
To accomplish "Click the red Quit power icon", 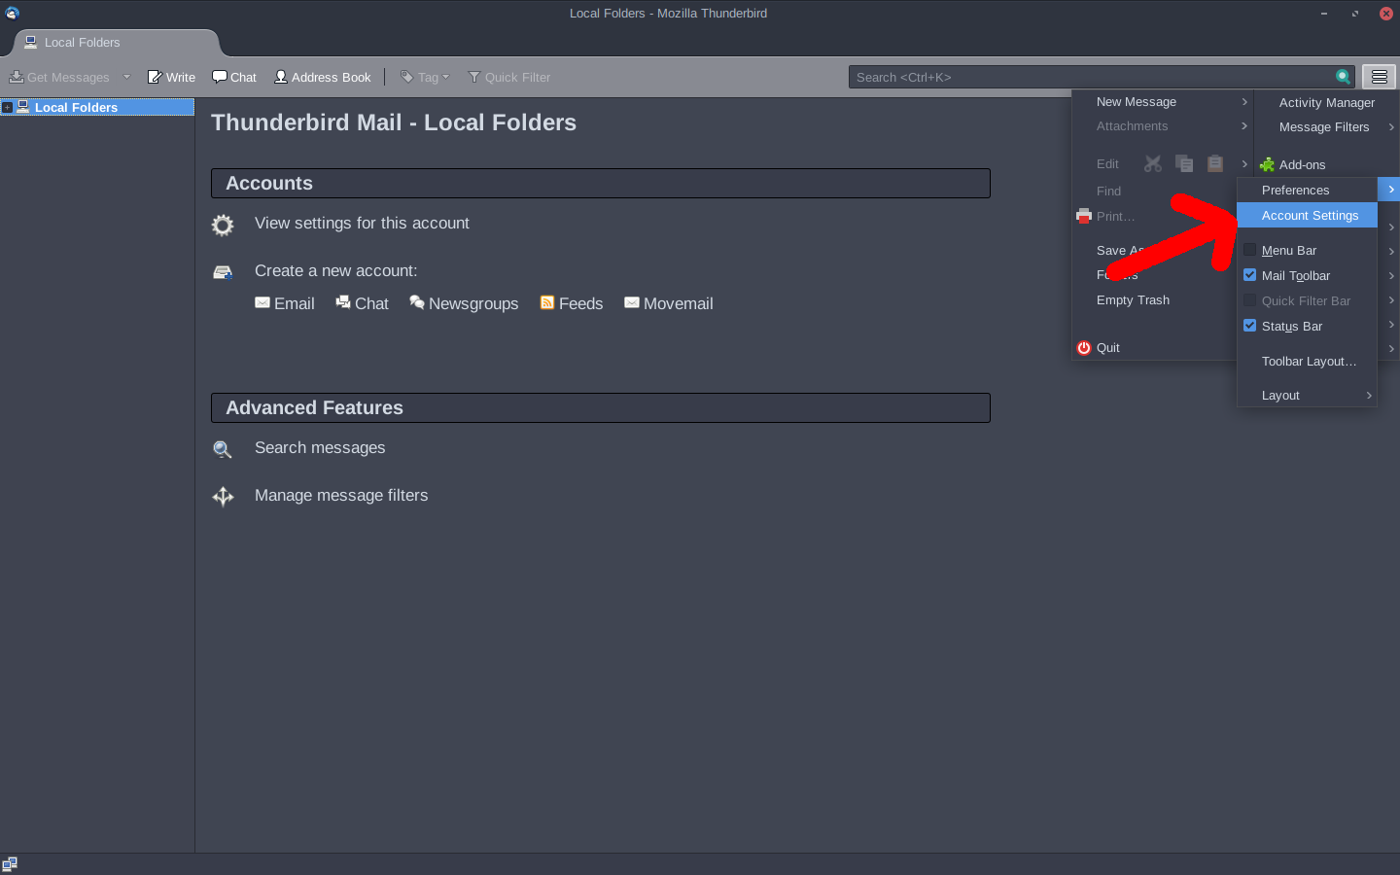I will (1084, 348).
